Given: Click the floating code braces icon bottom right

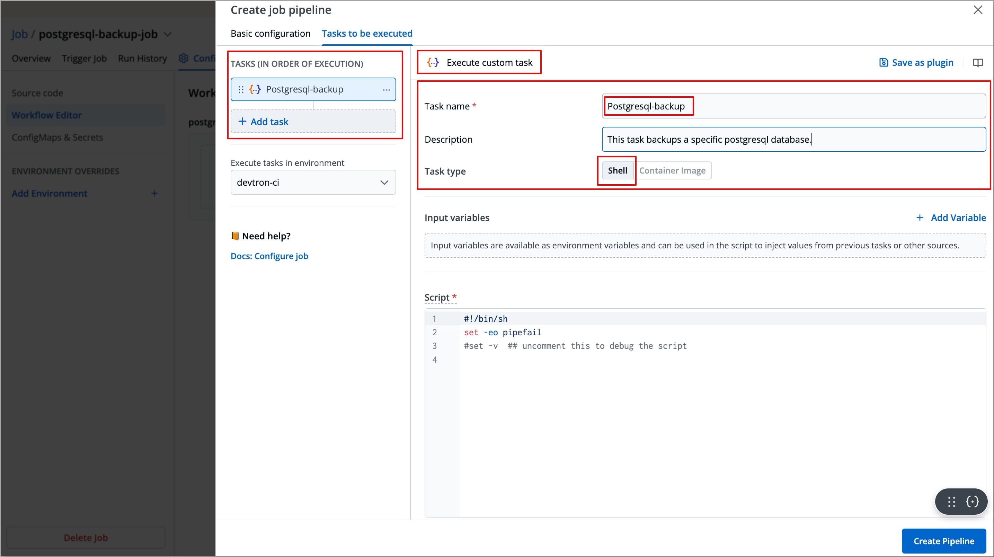Looking at the screenshot, I should coord(973,502).
